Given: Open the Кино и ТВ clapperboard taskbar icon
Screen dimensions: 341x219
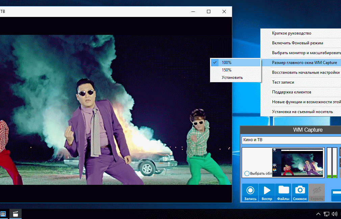Looking at the screenshot, I should 15,214.
